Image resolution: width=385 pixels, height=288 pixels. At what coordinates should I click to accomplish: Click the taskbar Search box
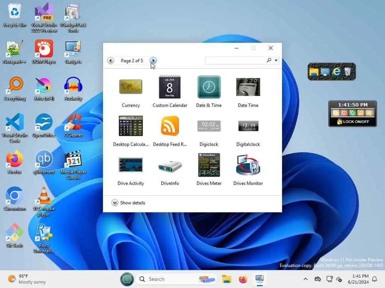[x=176, y=279]
